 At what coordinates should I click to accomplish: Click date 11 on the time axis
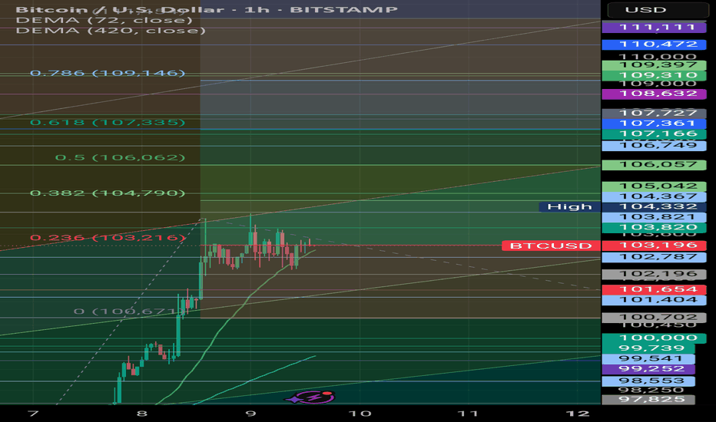(469, 414)
